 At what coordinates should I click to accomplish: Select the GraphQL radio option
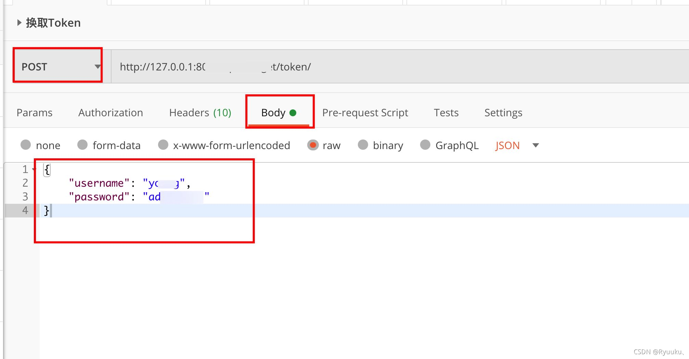[425, 145]
